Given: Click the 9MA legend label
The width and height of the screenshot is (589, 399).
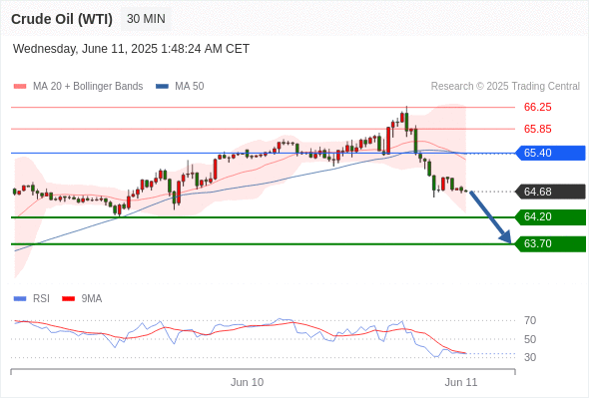Looking at the screenshot, I should coord(92,299).
